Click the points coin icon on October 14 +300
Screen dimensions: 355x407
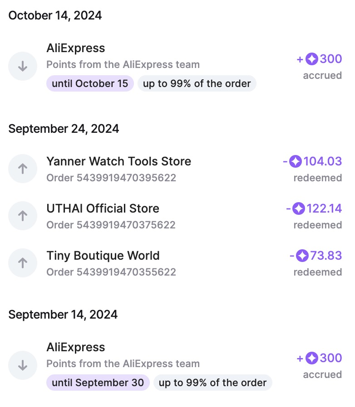[312, 59]
